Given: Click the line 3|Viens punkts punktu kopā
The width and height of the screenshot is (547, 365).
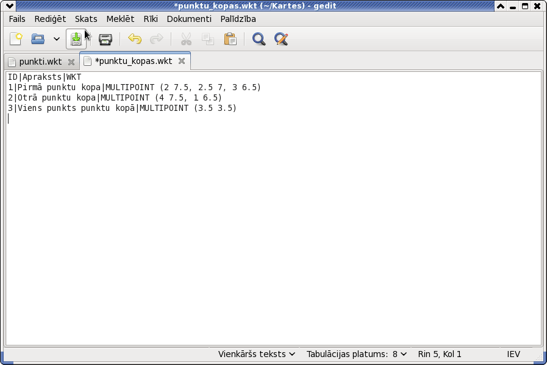Looking at the screenshot, I should point(122,108).
